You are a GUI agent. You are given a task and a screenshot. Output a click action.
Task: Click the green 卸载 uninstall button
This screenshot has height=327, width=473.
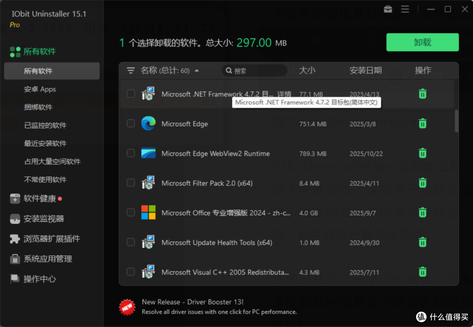click(422, 42)
